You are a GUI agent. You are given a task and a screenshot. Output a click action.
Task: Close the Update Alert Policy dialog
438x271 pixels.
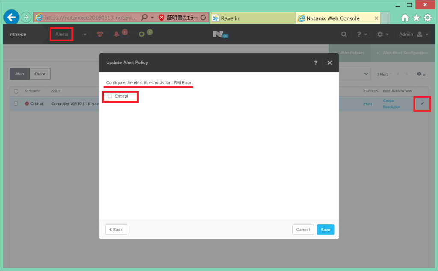click(330, 62)
